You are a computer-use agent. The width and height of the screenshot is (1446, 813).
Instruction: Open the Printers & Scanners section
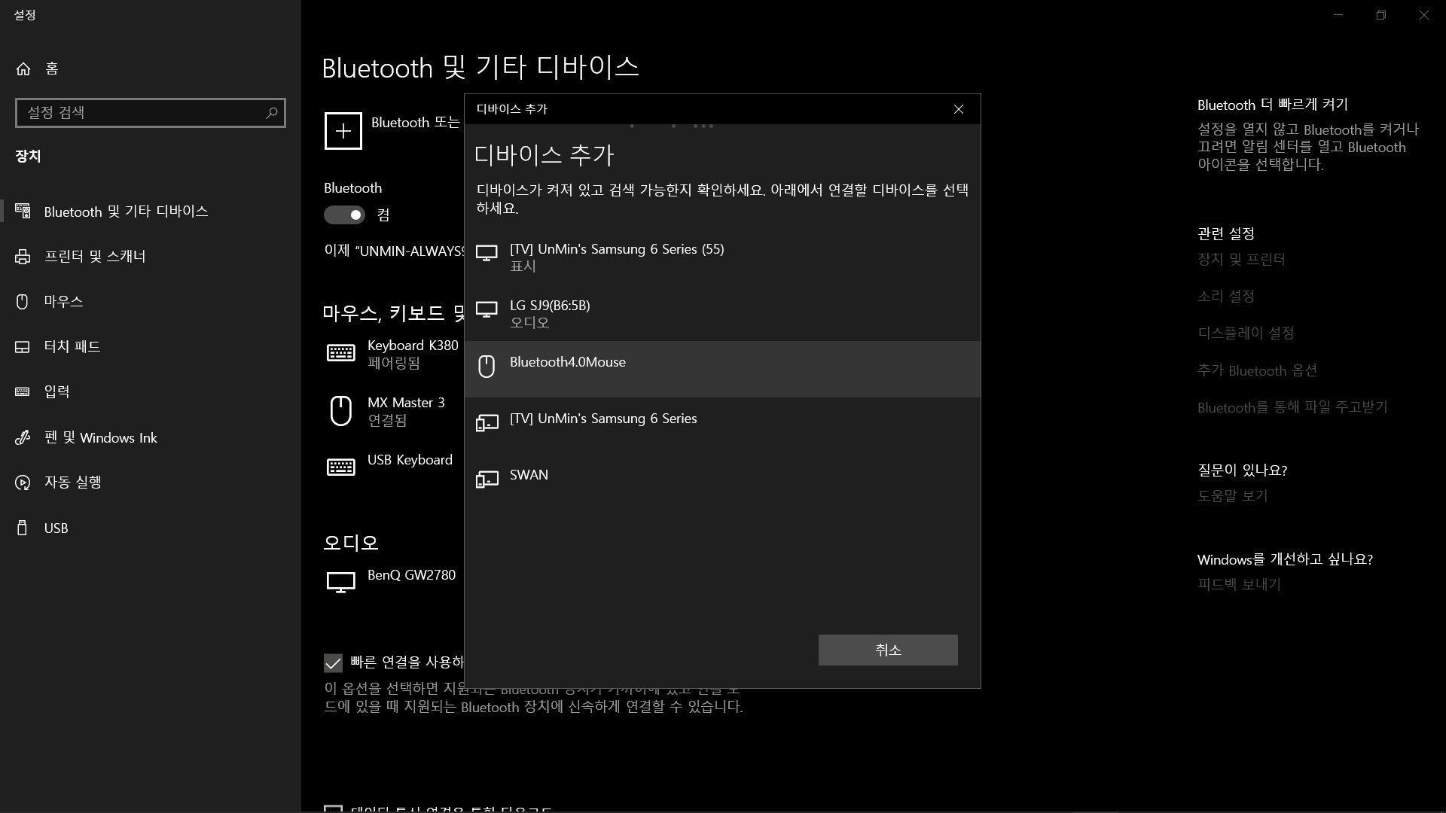95,257
